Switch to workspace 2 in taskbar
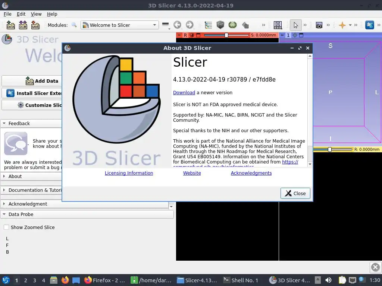Screen dimensions: 382x286 26,280
